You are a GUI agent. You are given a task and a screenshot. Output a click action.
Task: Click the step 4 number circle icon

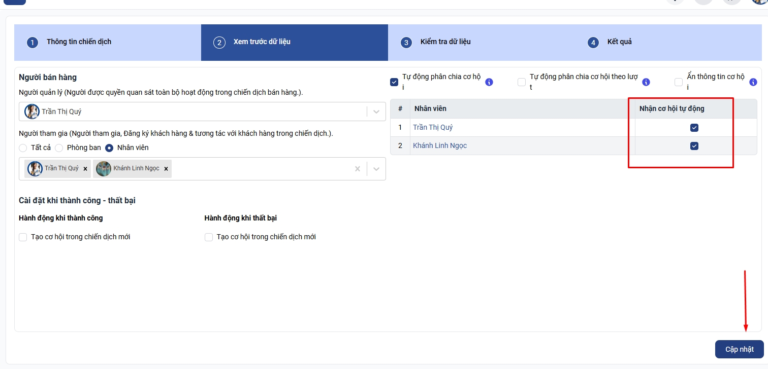click(x=593, y=43)
